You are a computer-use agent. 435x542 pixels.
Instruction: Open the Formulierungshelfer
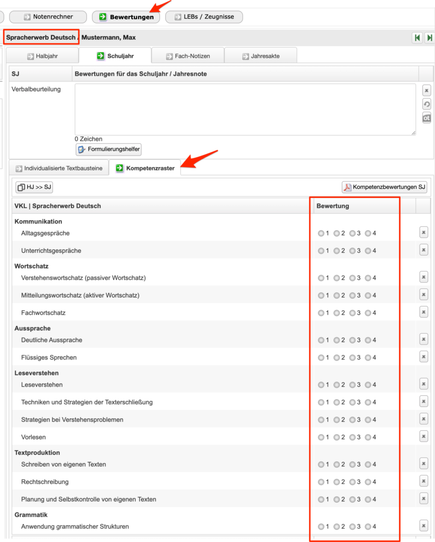point(108,149)
